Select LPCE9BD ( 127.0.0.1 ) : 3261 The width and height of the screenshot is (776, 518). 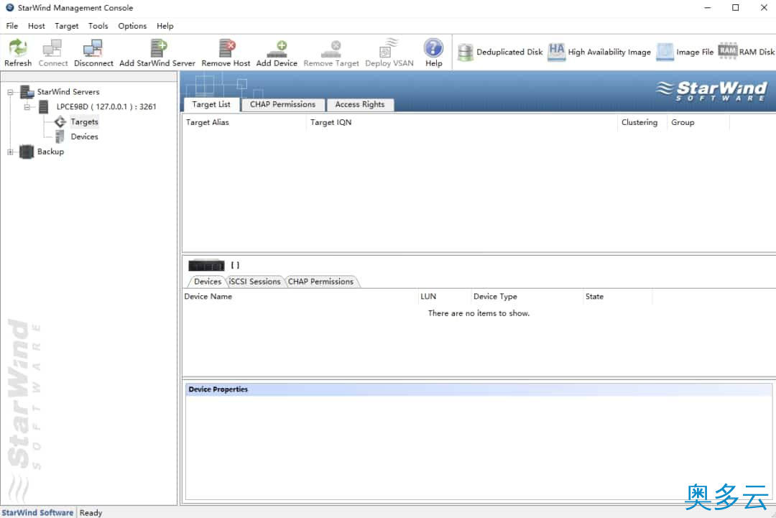(106, 107)
